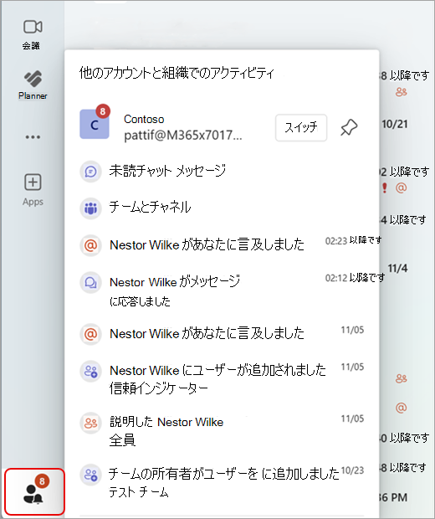Click the スイッチ button for Contoso

click(301, 128)
